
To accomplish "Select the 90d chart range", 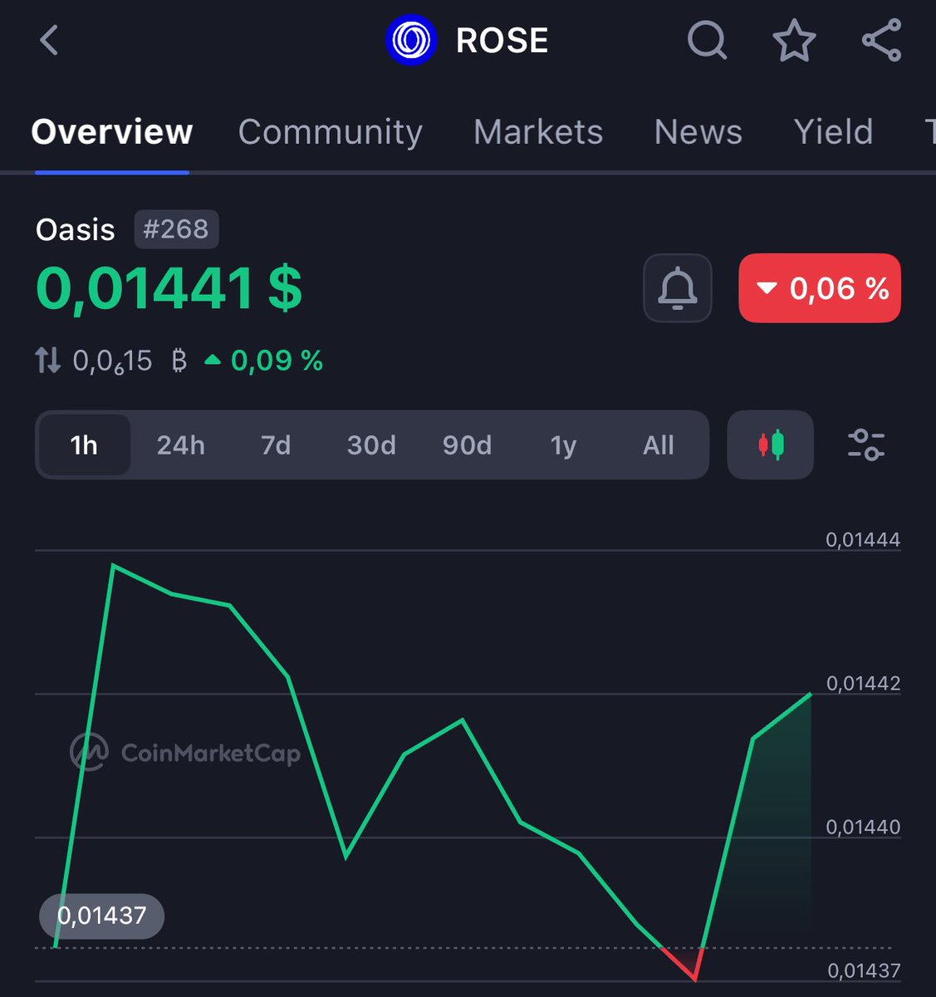I will coord(467,445).
